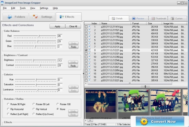Select the Flip Vertical option
The image size is (189, 127).
34,109
